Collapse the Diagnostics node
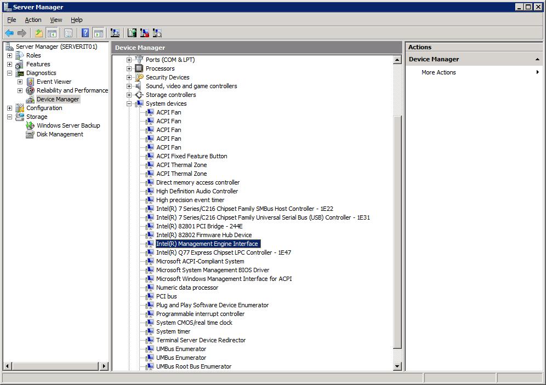 click(x=9, y=73)
